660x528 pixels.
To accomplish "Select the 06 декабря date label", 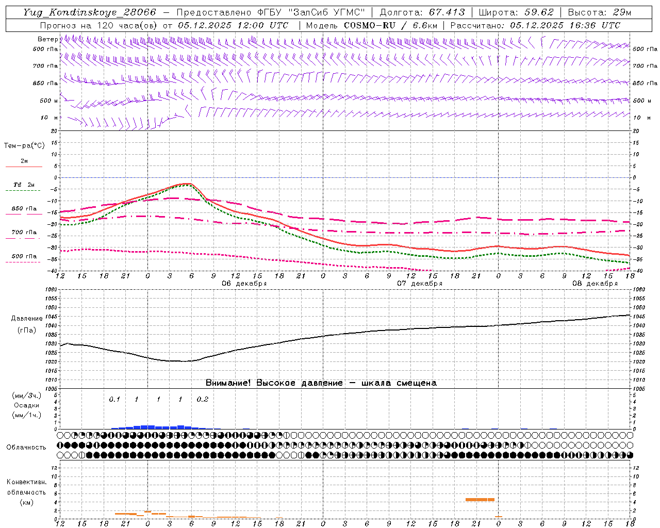I will 244,284.
